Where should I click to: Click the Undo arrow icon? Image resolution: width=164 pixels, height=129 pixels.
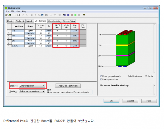point(23,14)
